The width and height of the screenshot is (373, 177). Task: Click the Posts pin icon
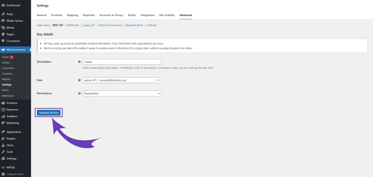[3, 14]
